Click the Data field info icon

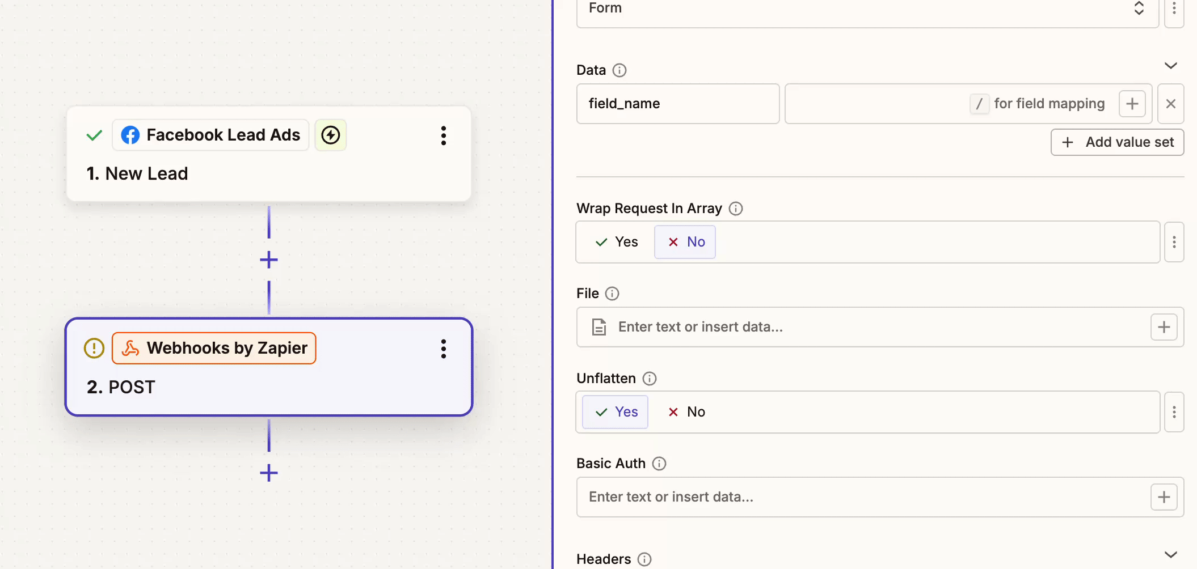tap(619, 70)
